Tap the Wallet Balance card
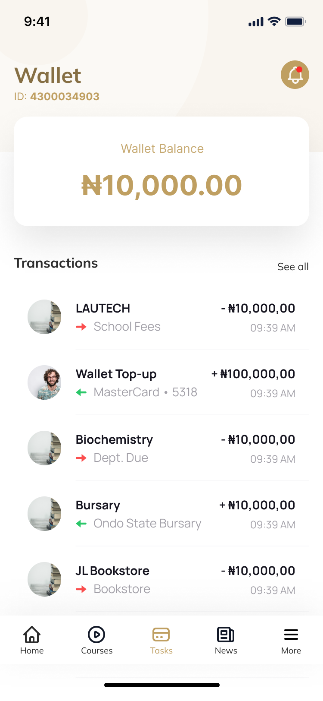This screenshot has height=701, width=323. coord(161,171)
